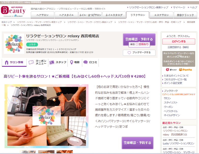Open the ネイルカタログ tab
The width and height of the screenshot is (199, 154).
tap(114, 15)
